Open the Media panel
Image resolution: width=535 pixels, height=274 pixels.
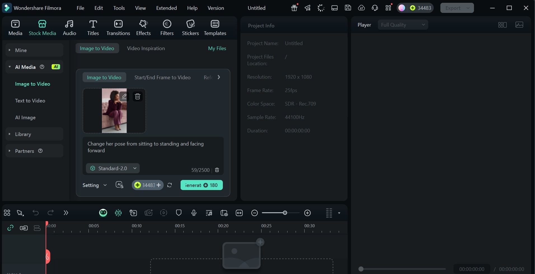coord(15,27)
